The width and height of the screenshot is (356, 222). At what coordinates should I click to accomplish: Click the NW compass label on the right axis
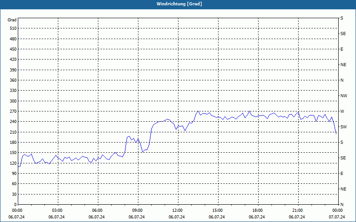344,96
